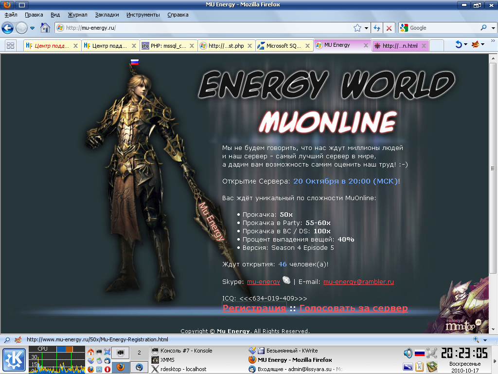Switch to Консоль #7 - Konsole window

[182, 351]
